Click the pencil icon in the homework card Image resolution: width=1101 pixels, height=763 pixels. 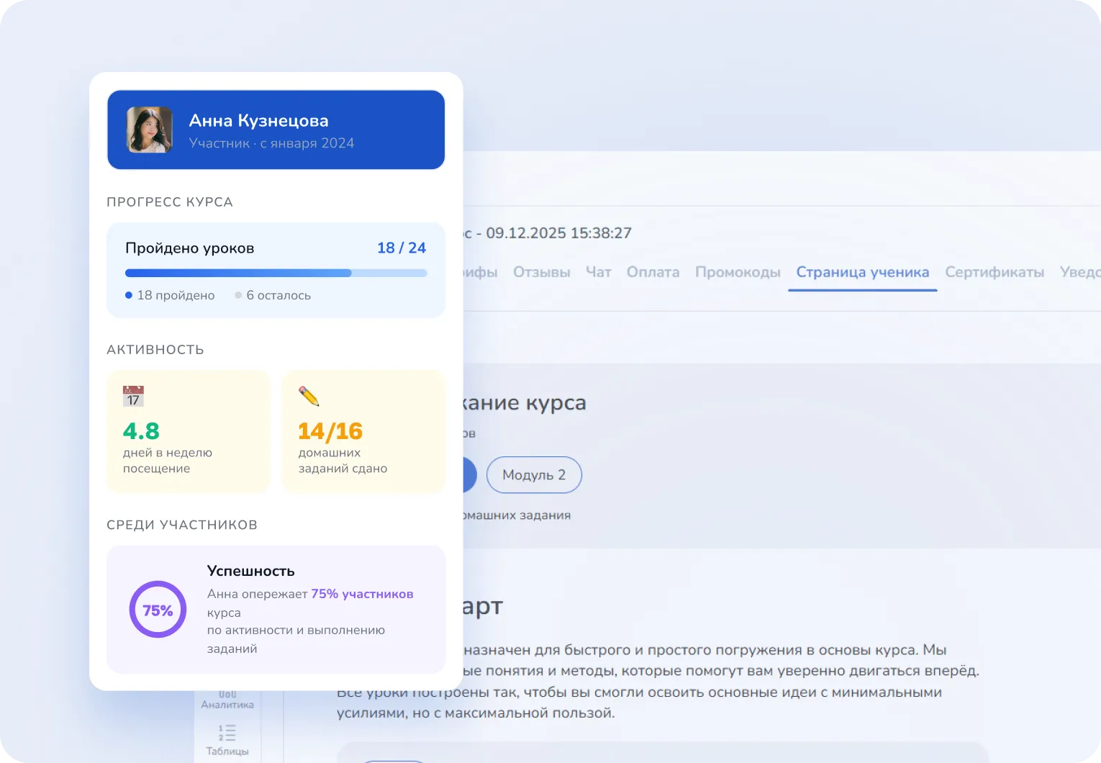pyautogui.click(x=309, y=396)
